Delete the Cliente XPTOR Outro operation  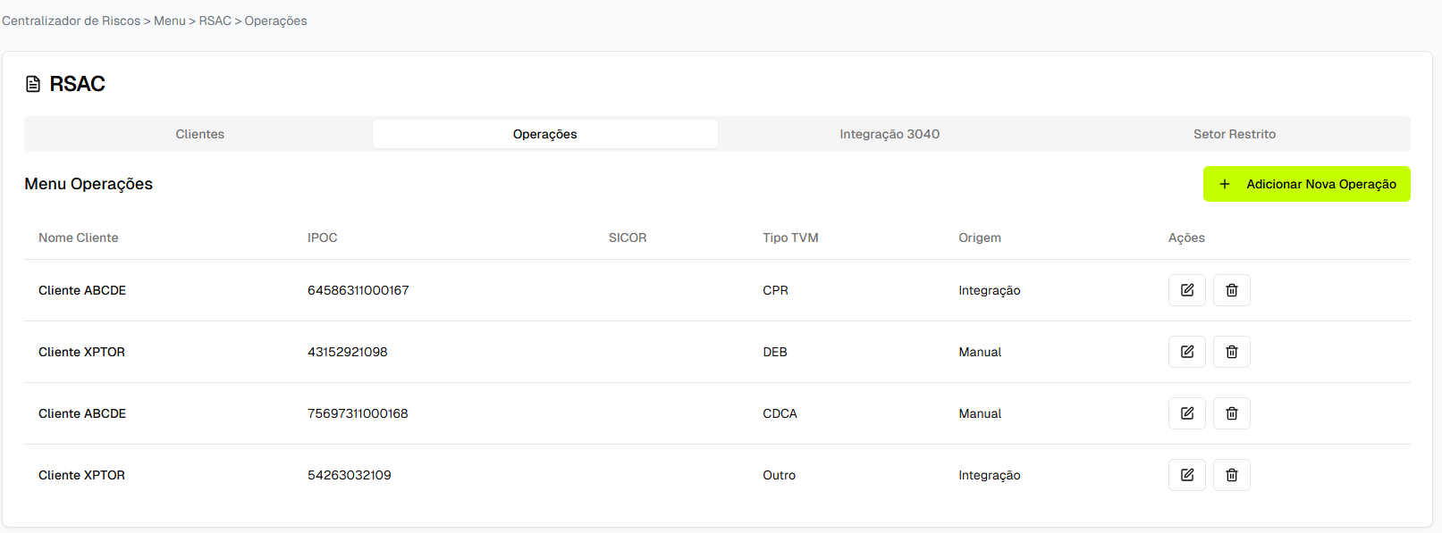coord(1231,475)
